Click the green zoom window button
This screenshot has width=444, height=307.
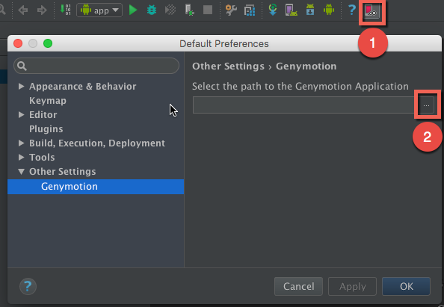pyautogui.click(x=48, y=43)
